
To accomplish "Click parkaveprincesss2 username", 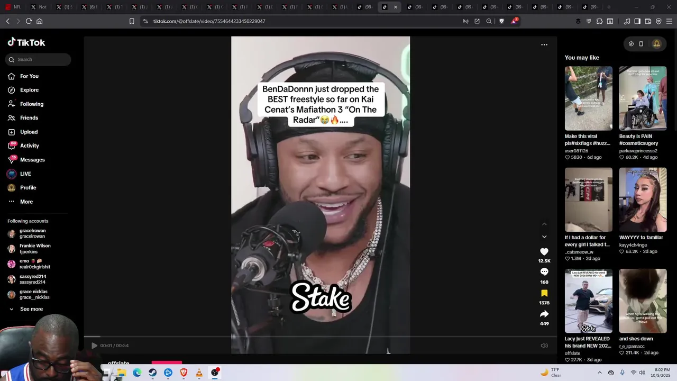I will click(638, 151).
